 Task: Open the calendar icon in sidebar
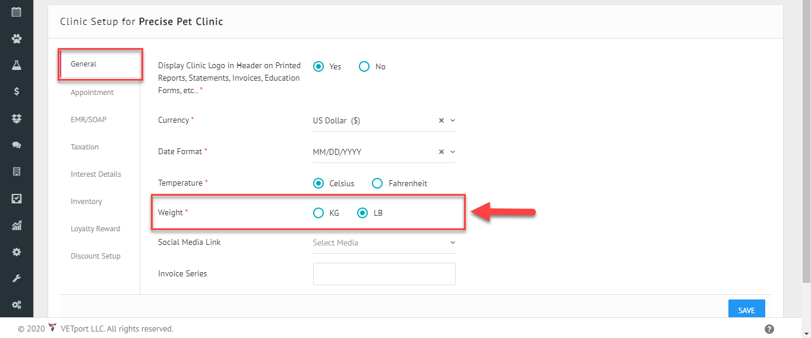[x=17, y=11]
